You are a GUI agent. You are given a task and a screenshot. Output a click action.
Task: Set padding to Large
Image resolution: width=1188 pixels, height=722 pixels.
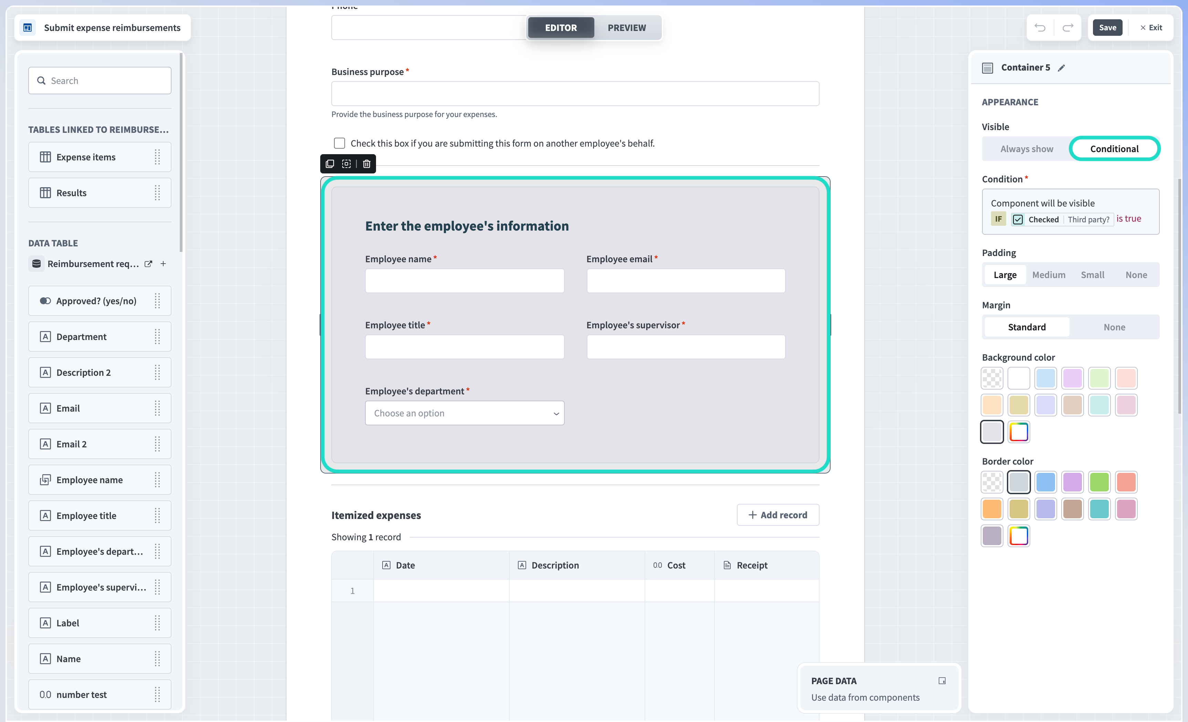click(1005, 275)
